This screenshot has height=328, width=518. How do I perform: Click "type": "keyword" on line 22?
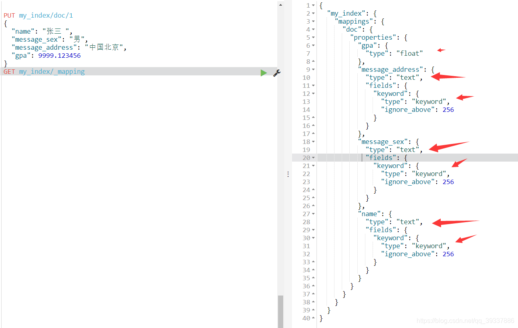coord(415,174)
